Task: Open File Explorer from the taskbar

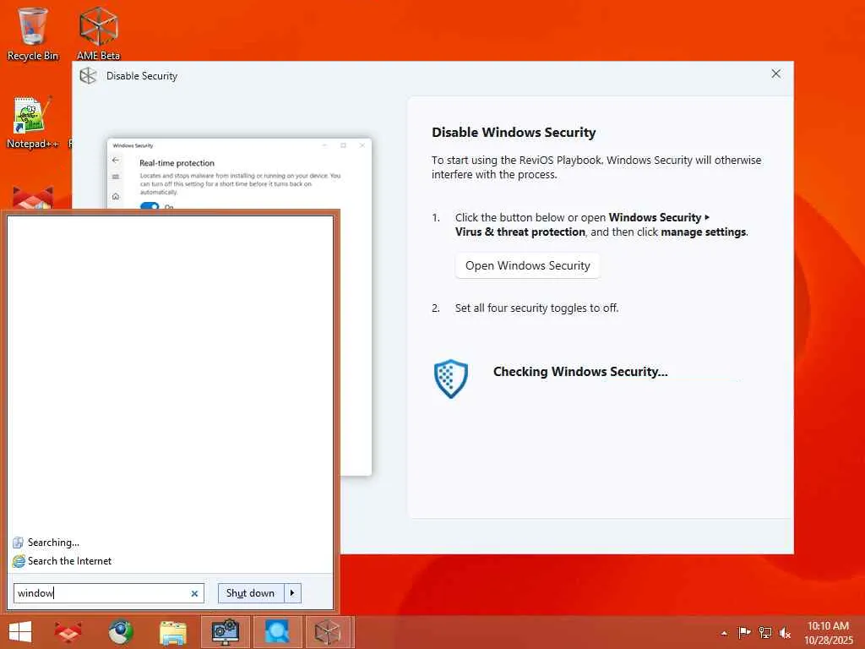Action: coord(172,632)
